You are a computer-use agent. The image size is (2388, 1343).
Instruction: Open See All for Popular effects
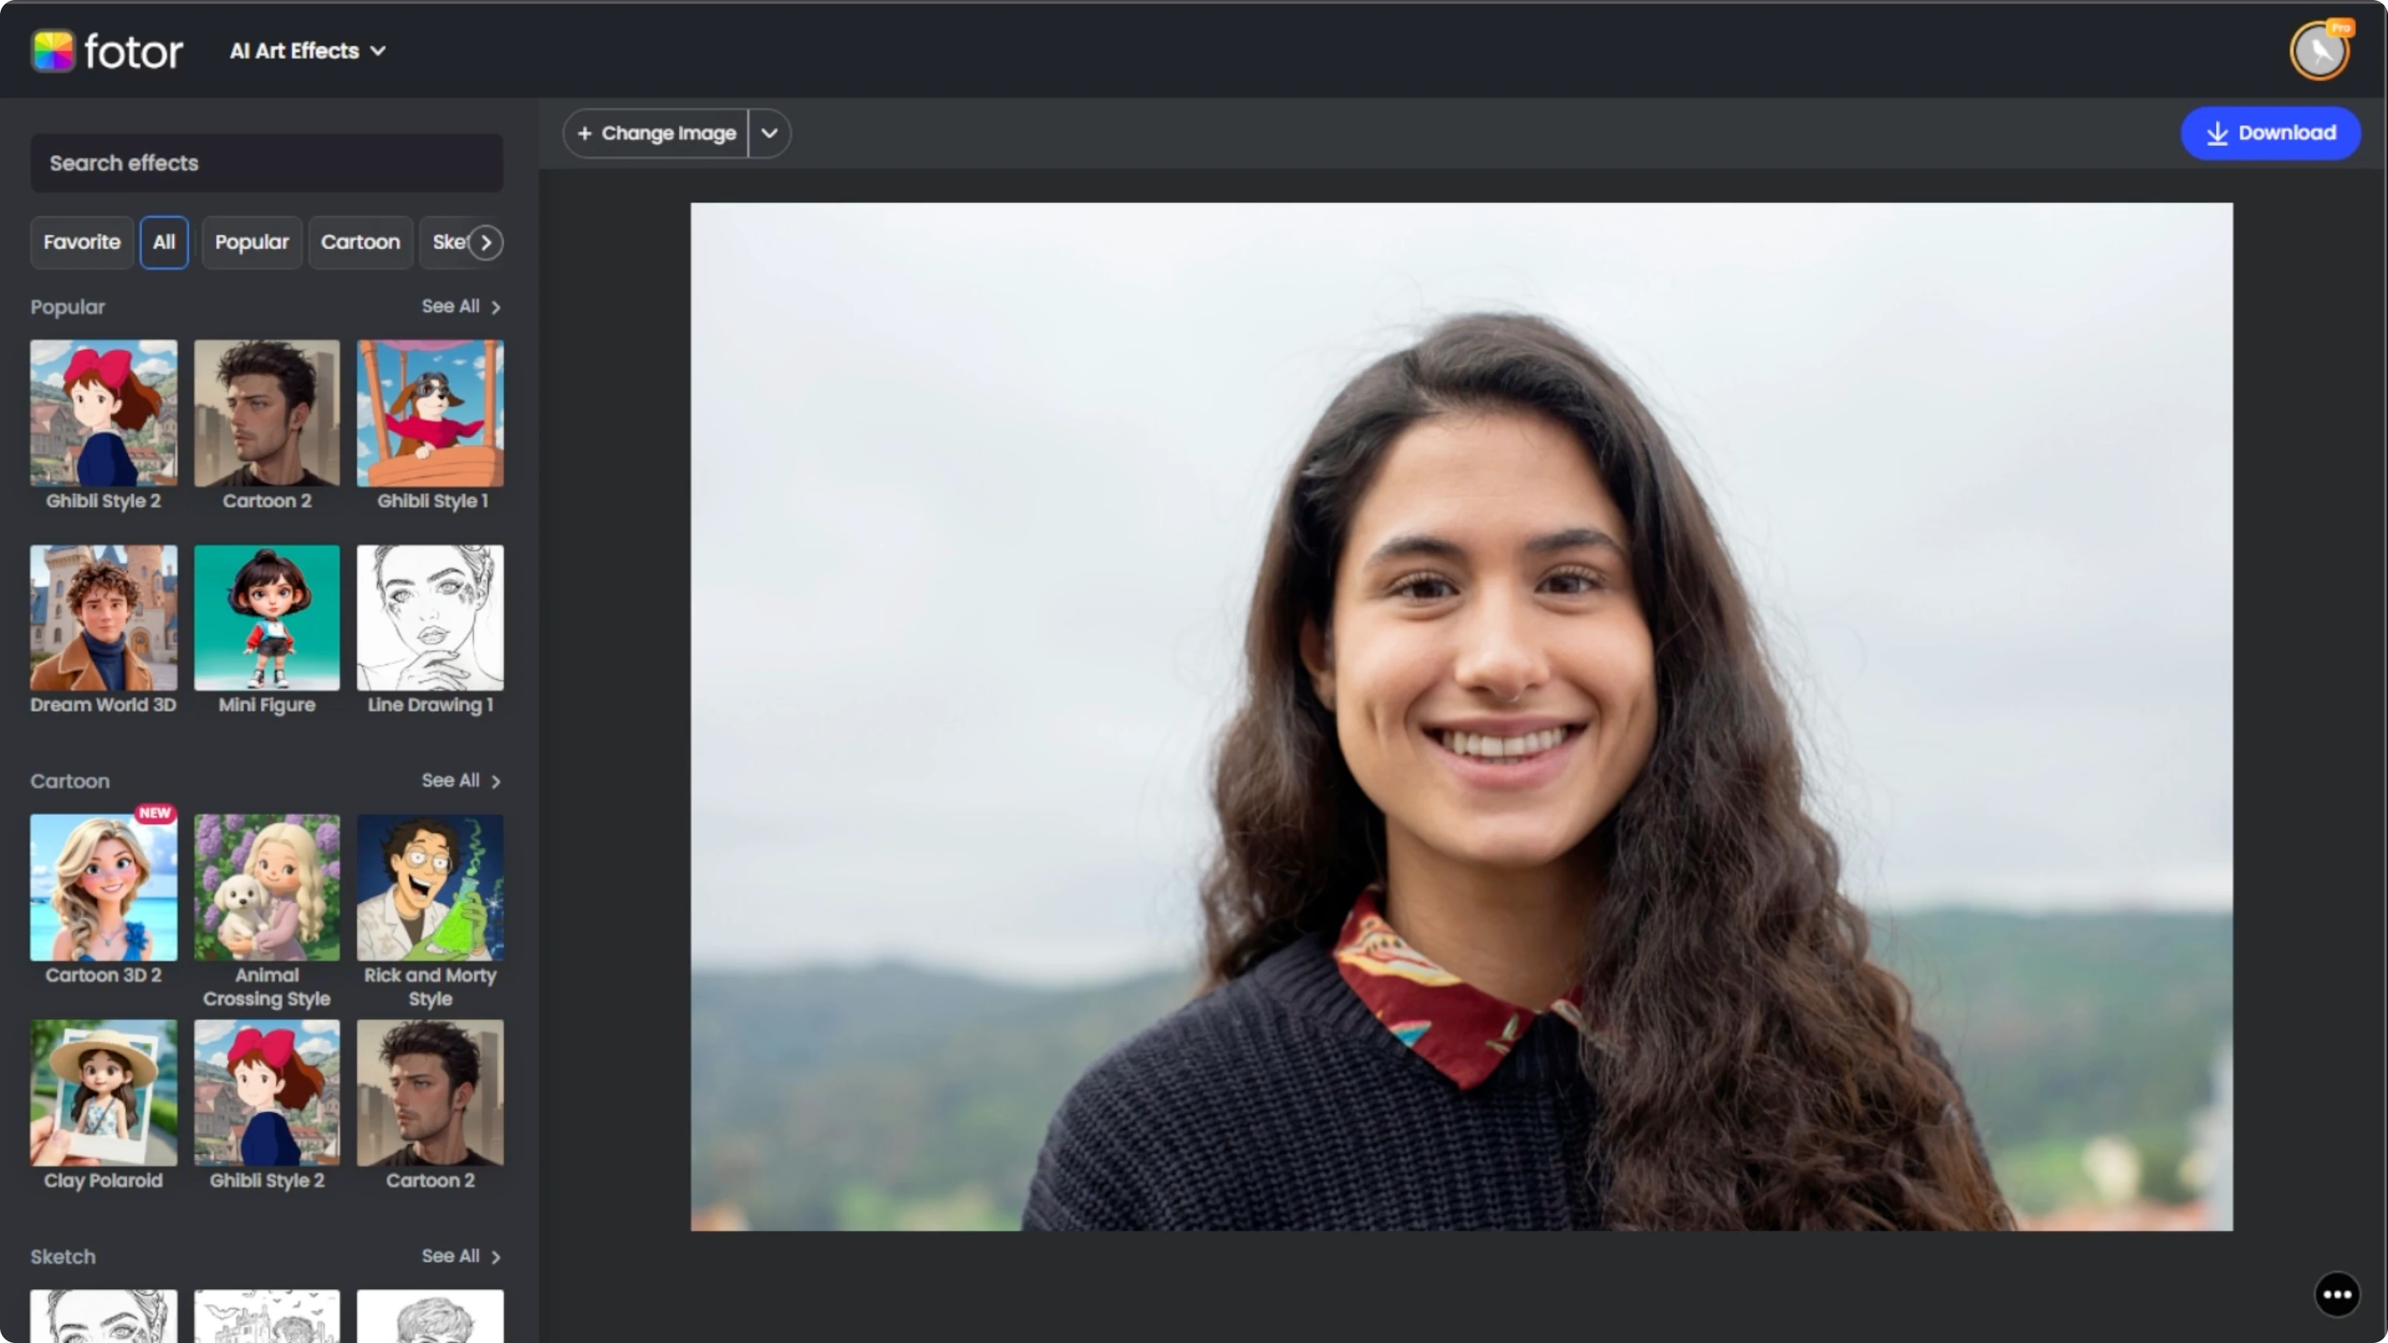(x=461, y=307)
